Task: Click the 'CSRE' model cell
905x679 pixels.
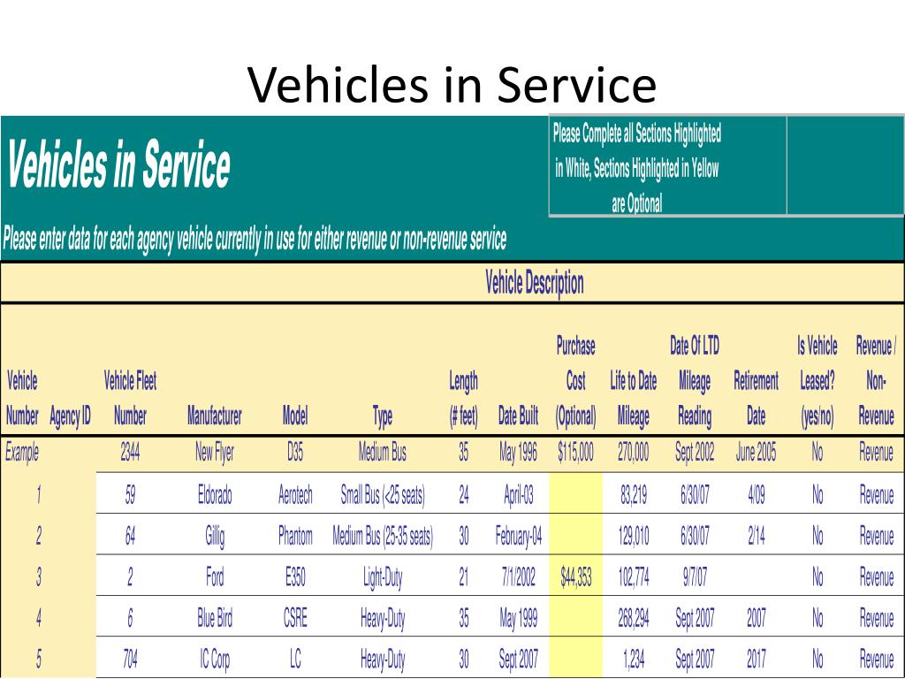Action: pyautogui.click(x=295, y=618)
